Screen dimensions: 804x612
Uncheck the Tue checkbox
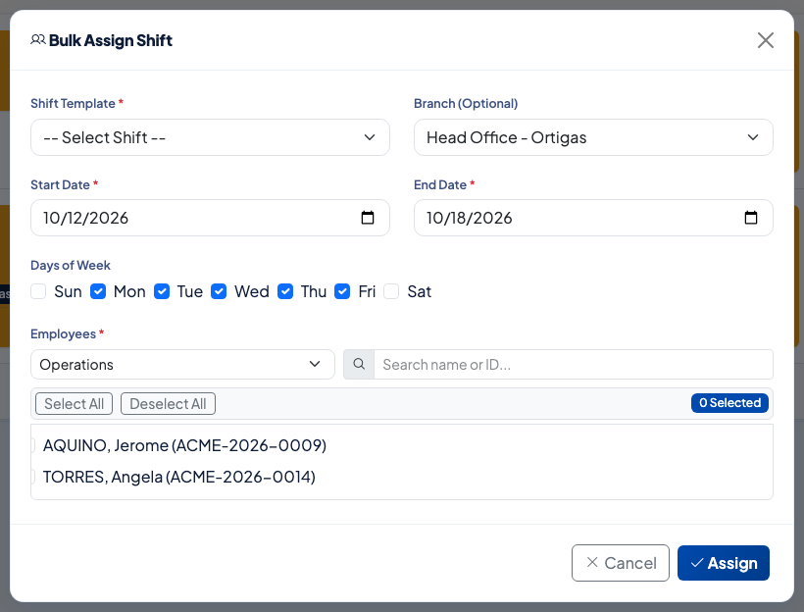pyautogui.click(x=162, y=291)
